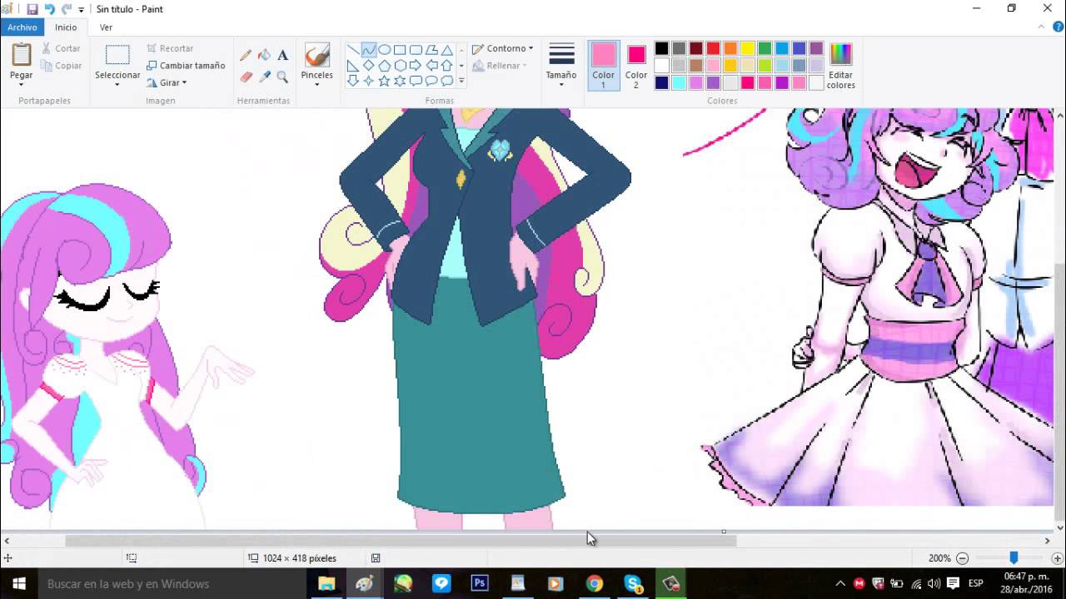This screenshot has height=599, width=1066.
Task: Pick the yellow color swatch
Action: point(748,48)
